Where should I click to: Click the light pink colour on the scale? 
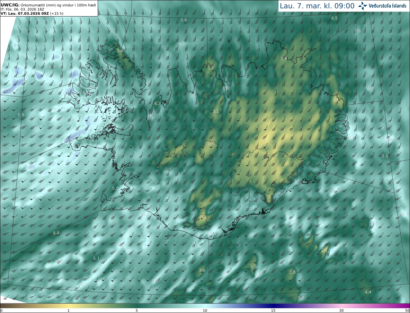click(x=341, y=306)
